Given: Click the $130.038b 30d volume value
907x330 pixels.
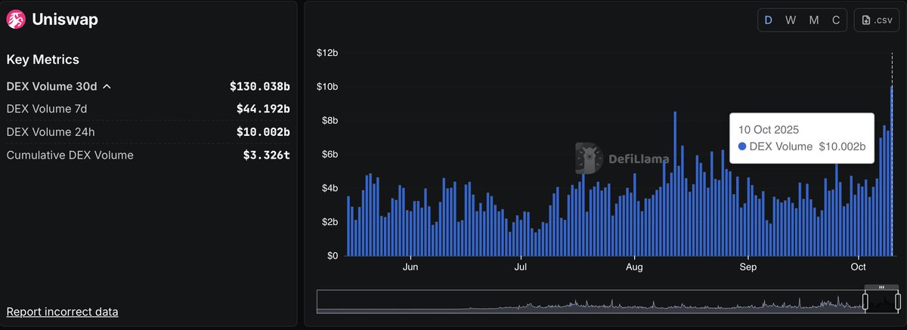Looking at the screenshot, I should (x=260, y=87).
